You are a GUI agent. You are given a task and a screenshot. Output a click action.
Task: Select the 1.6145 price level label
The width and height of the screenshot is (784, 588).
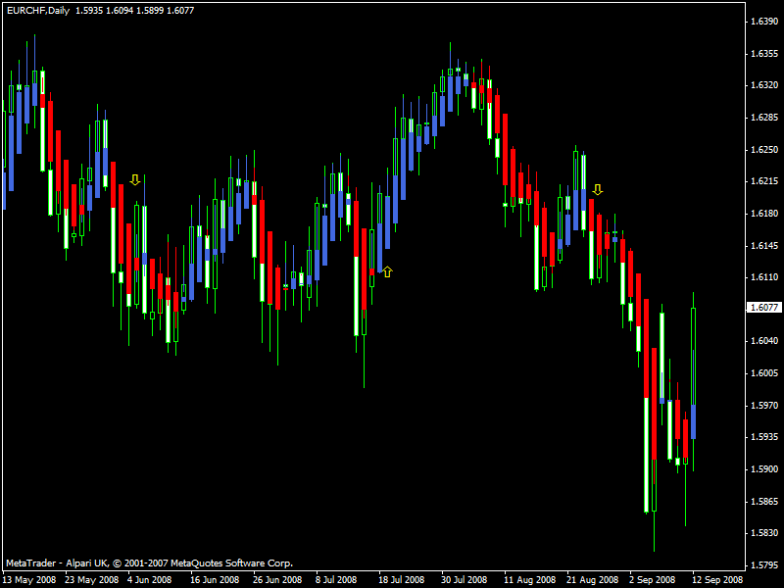[764, 246]
